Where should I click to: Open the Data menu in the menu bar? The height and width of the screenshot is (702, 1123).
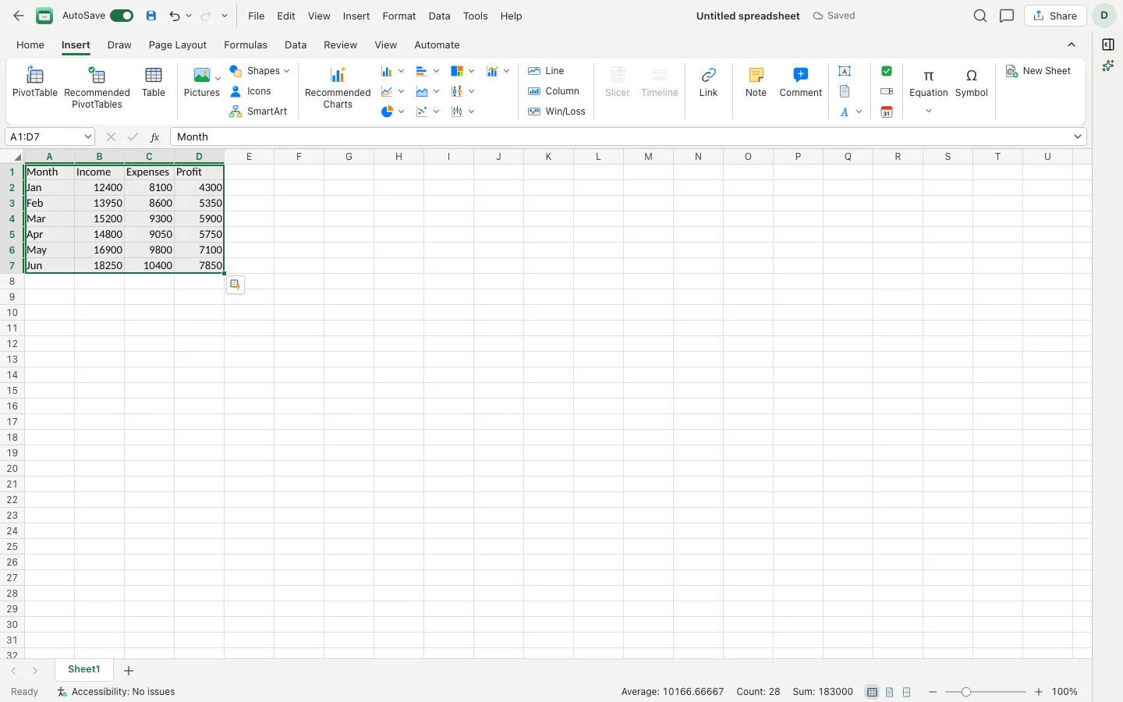(439, 16)
